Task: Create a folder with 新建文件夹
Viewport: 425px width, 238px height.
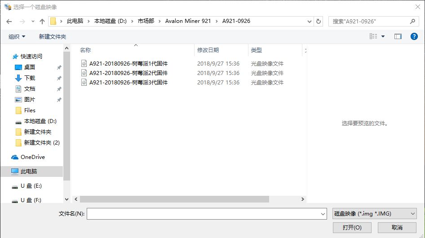Action: (x=53, y=36)
